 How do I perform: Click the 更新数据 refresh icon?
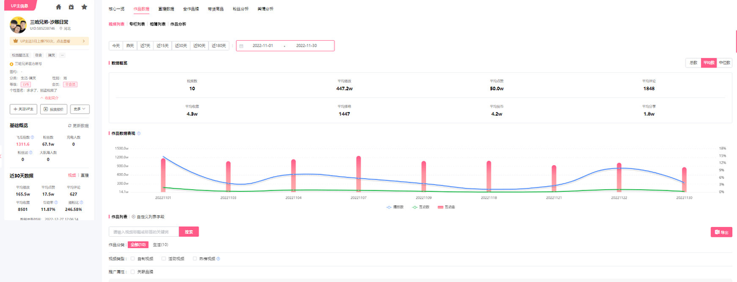70,126
